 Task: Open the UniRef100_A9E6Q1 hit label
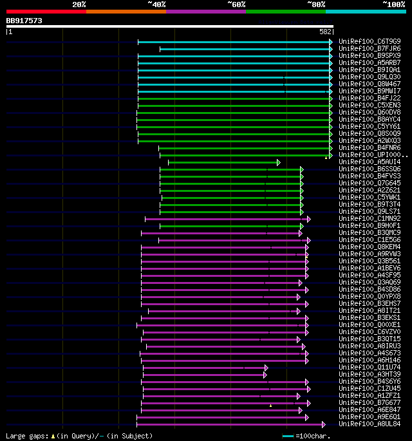370,417
